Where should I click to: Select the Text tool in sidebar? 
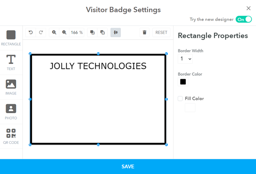[x=11, y=62]
